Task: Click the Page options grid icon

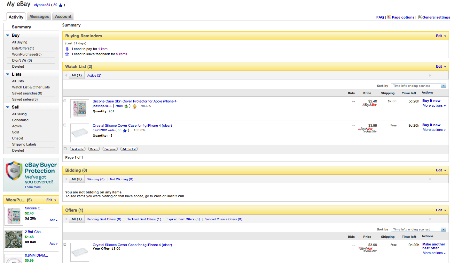Action: point(389,17)
